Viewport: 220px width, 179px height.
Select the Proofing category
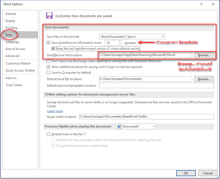[20, 28]
